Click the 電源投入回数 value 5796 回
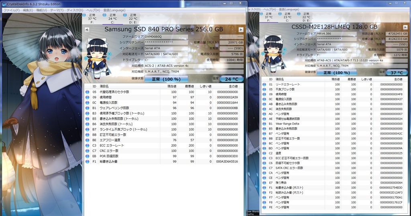Image resolution: width=411 pixels, height=216 pixels. point(232,54)
